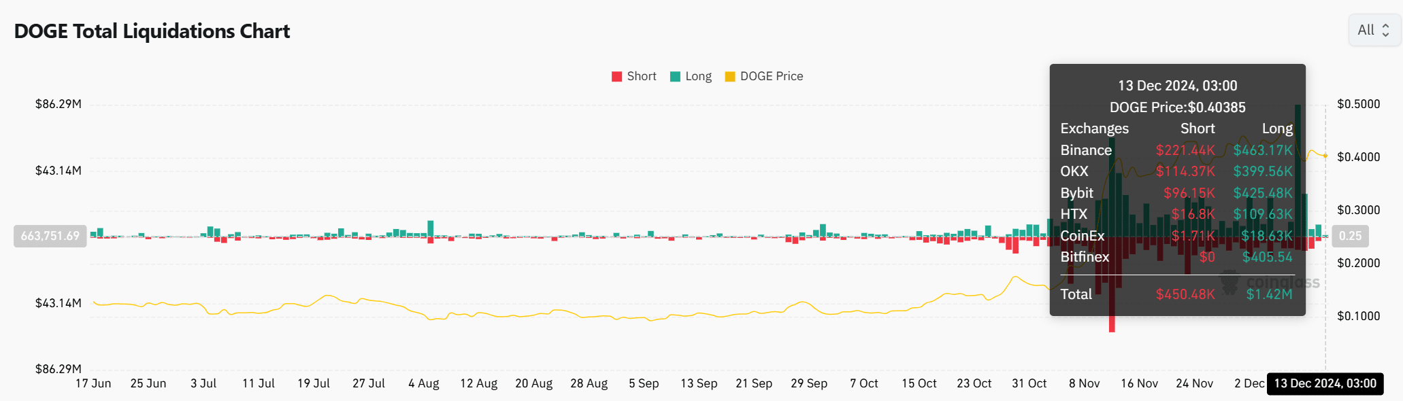1403x401 pixels.
Task: Click the 0.25 right axis price tag
Action: (x=1350, y=236)
